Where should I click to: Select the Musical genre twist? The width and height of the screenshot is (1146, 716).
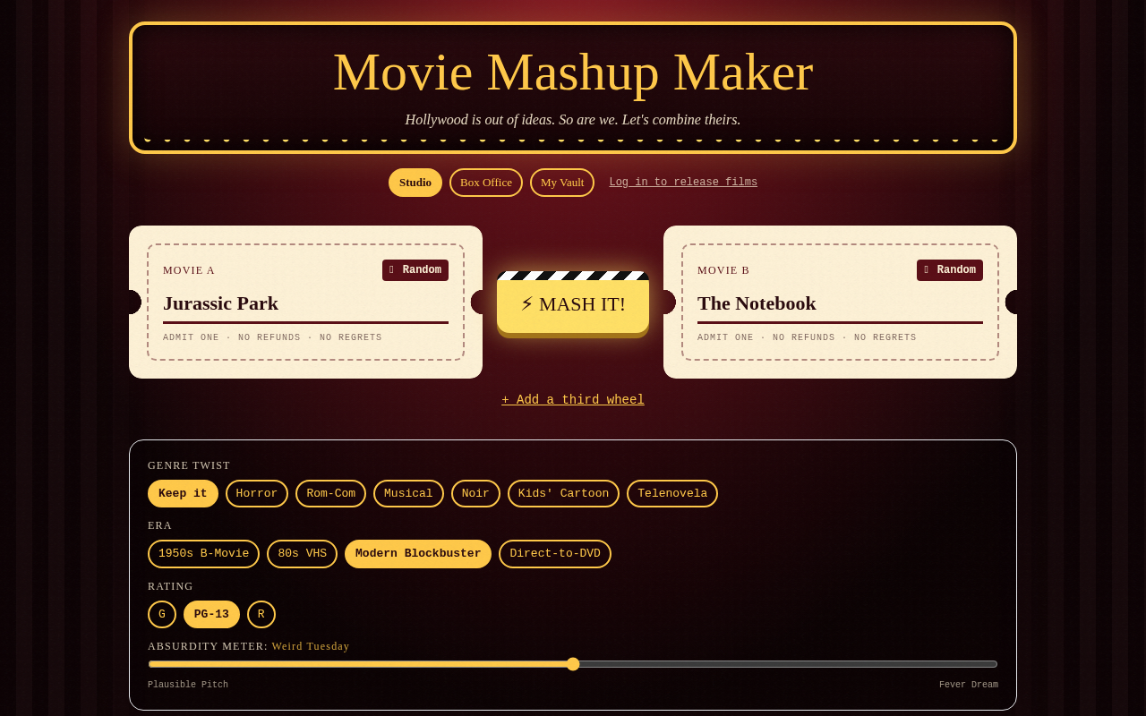click(x=408, y=493)
